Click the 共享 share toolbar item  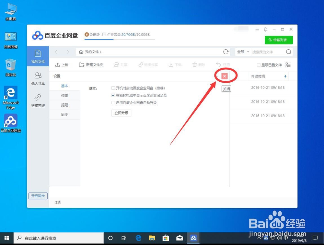coord(121,65)
